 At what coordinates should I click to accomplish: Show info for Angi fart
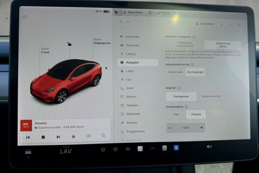pos(179,88)
